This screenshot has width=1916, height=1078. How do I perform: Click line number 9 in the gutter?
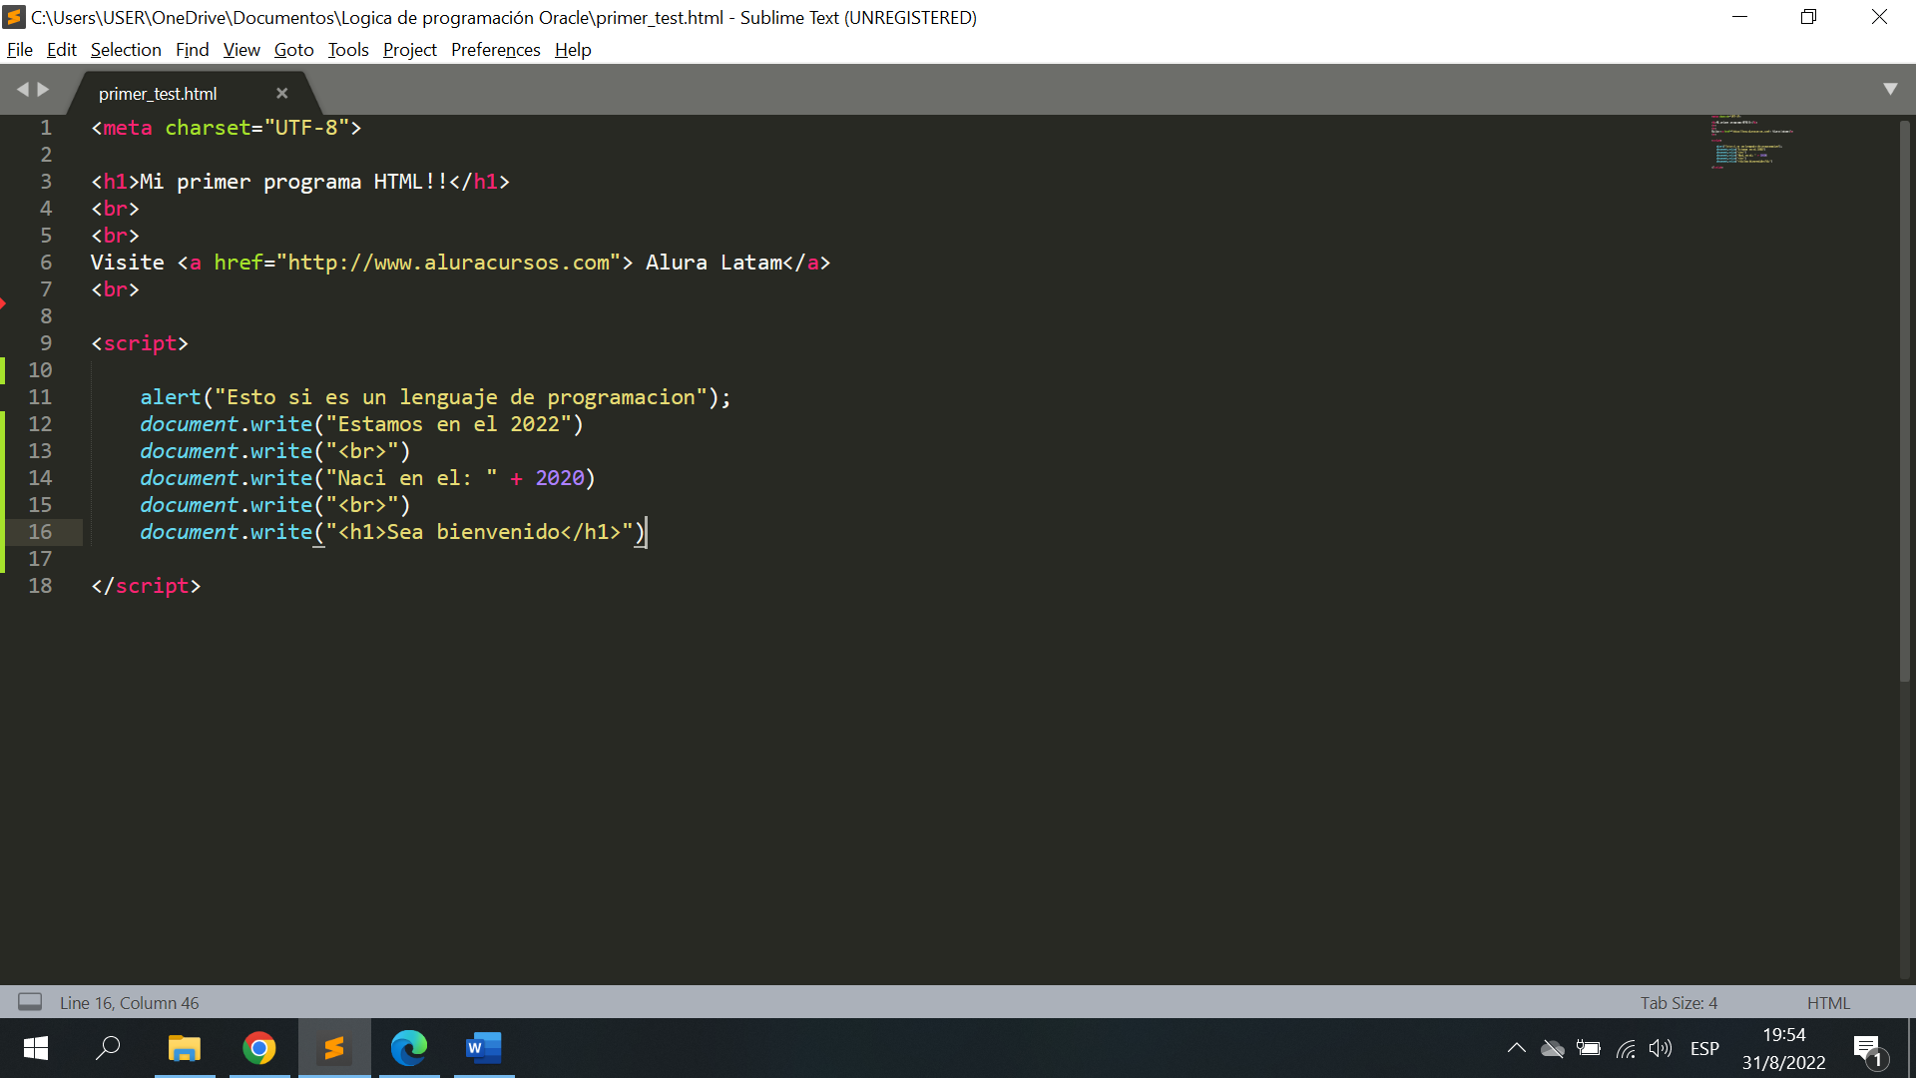pos(46,343)
